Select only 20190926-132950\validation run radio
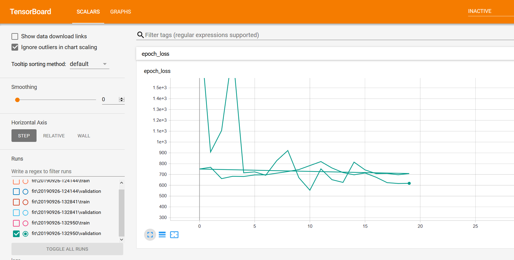This screenshot has height=260, width=514. pos(25,234)
